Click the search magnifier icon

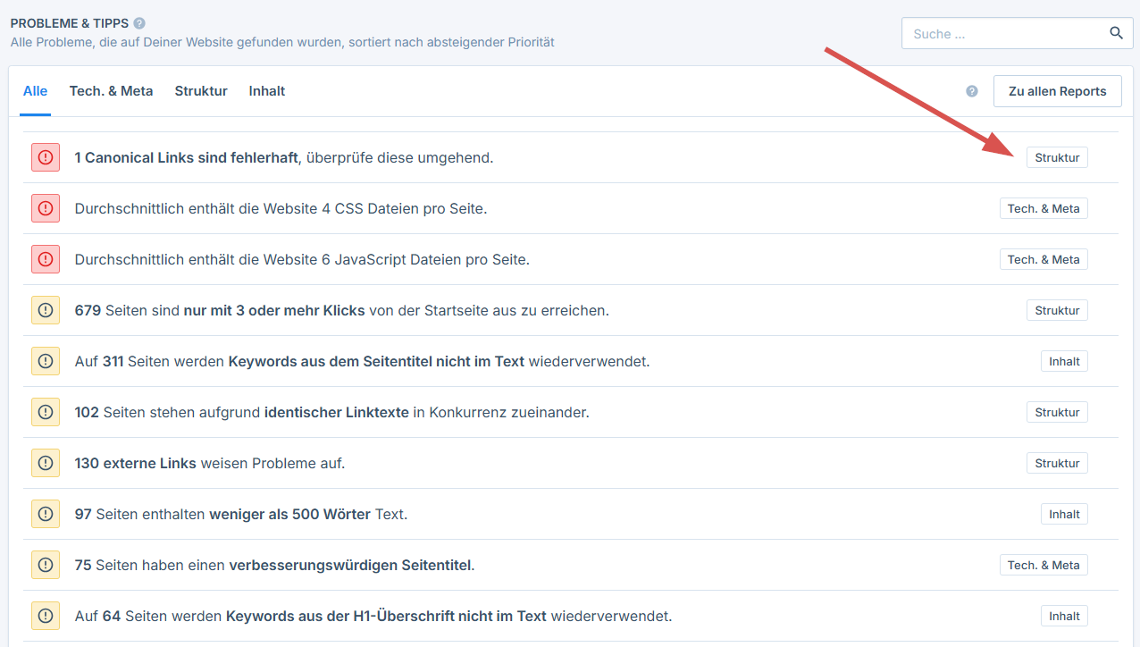pyautogui.click(x=1116, y=34)
